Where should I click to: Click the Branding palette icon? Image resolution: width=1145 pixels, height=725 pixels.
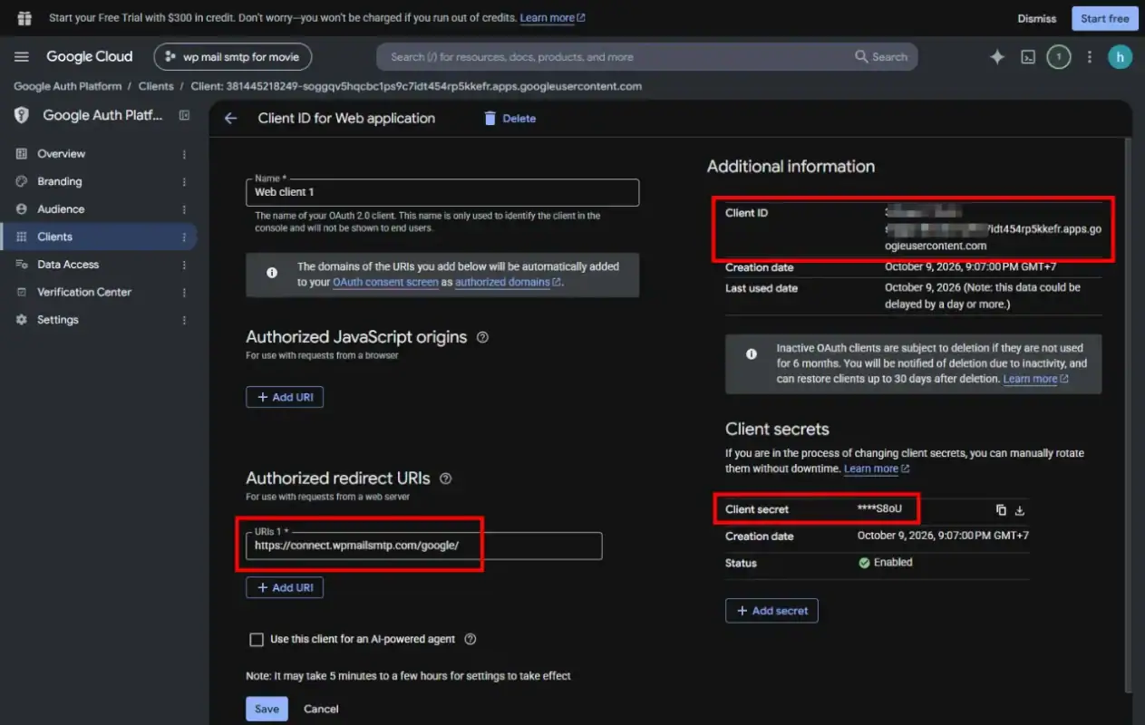[x=22, y=181]
